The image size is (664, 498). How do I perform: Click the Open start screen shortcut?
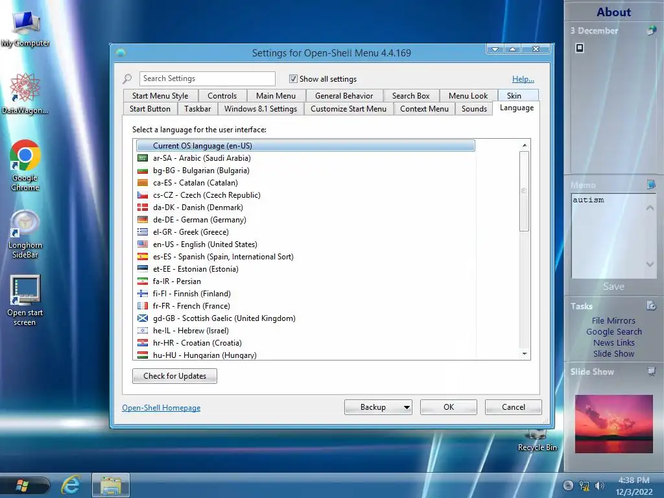(x=25, y=300)
